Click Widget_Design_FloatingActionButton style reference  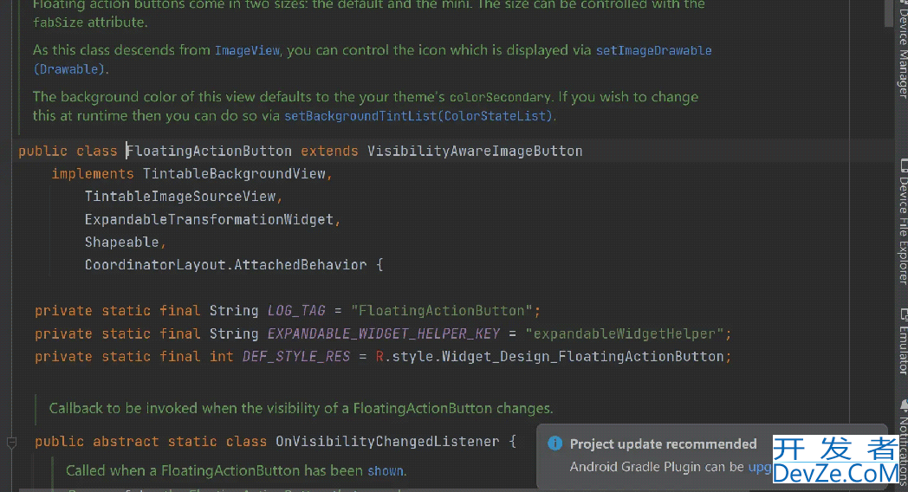[582, 357]
